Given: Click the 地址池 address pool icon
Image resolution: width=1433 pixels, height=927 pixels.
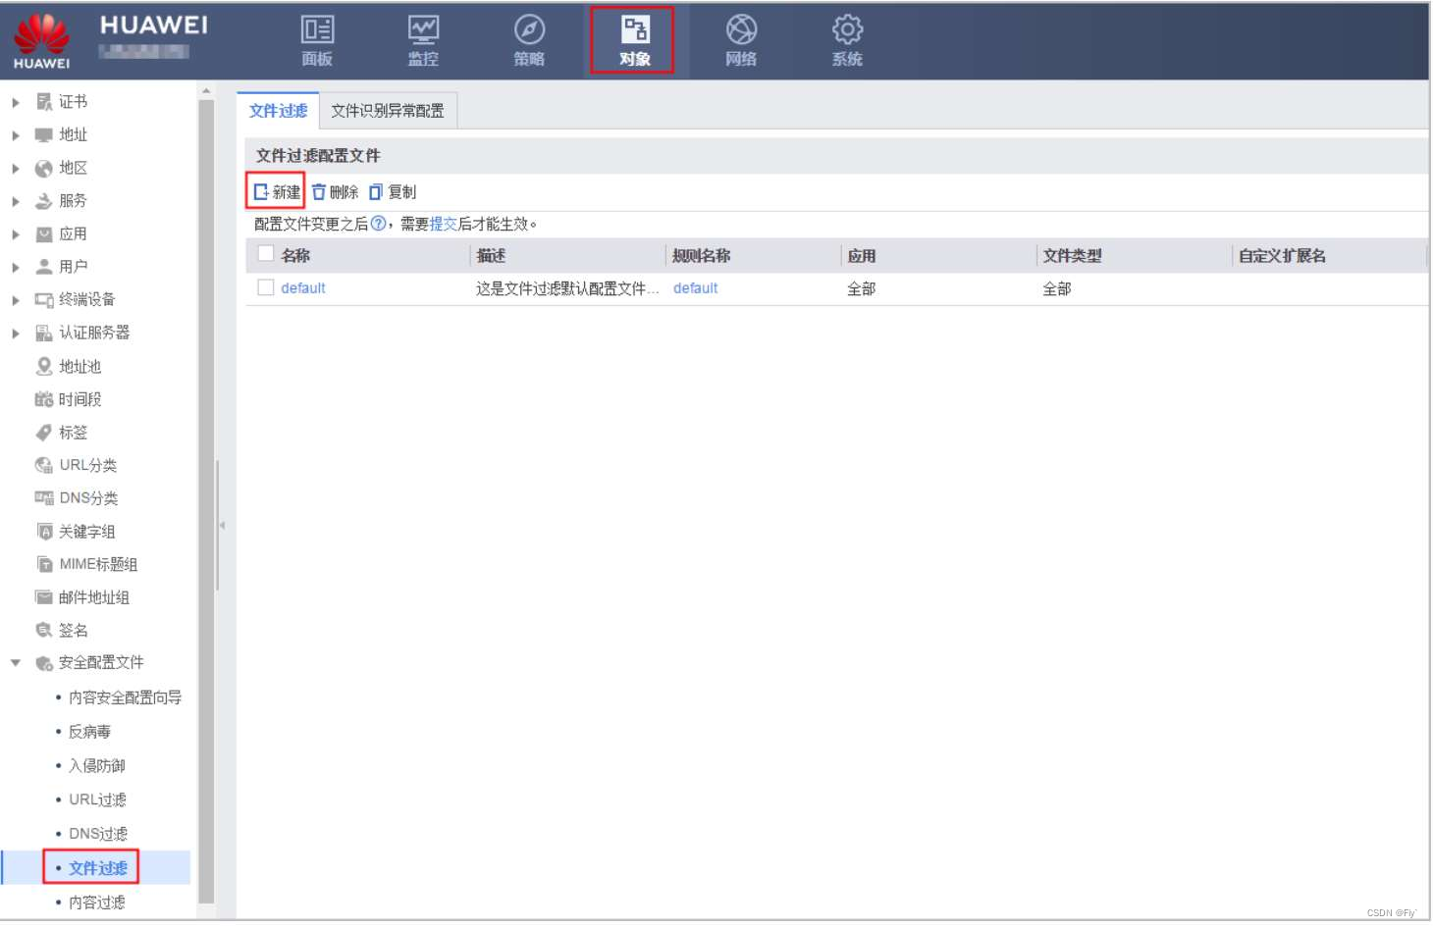Looking at the screenshot, I should tap(44, 367).
